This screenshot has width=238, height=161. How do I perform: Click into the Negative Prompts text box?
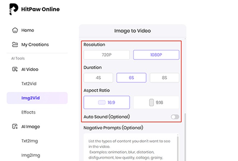131,147
